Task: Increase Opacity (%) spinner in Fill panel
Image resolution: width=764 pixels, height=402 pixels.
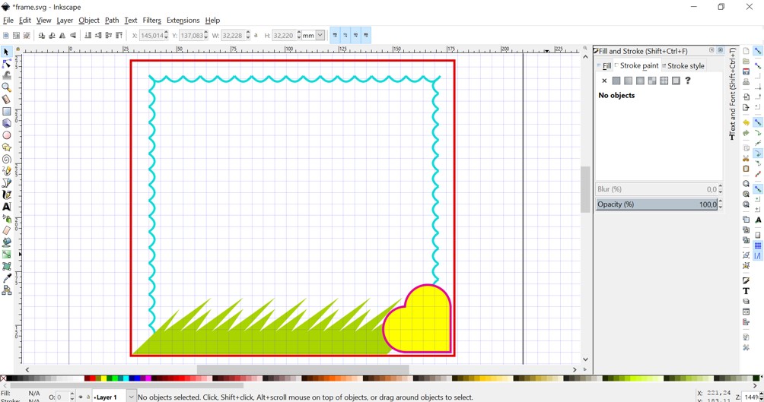Action: click(x=721, y=202)
